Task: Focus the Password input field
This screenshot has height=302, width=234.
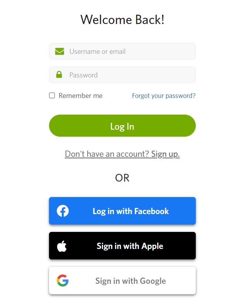Action: point(122,75)
